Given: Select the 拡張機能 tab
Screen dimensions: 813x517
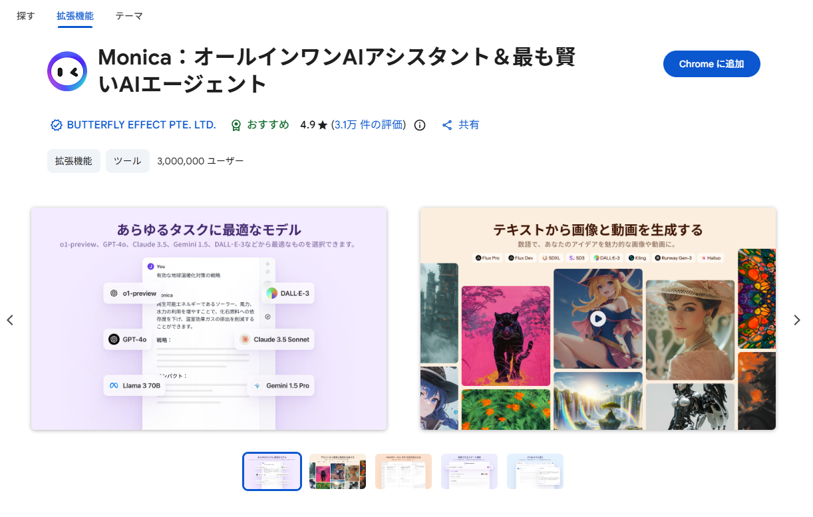Looking at the screenshot, I should (75, 16).
